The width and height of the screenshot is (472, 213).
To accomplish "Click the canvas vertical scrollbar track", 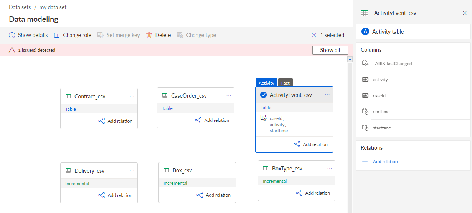I will [350, 138].
